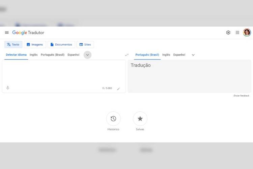
Task: Select Português (Brasil) as target language
Action: pos(147,55)
